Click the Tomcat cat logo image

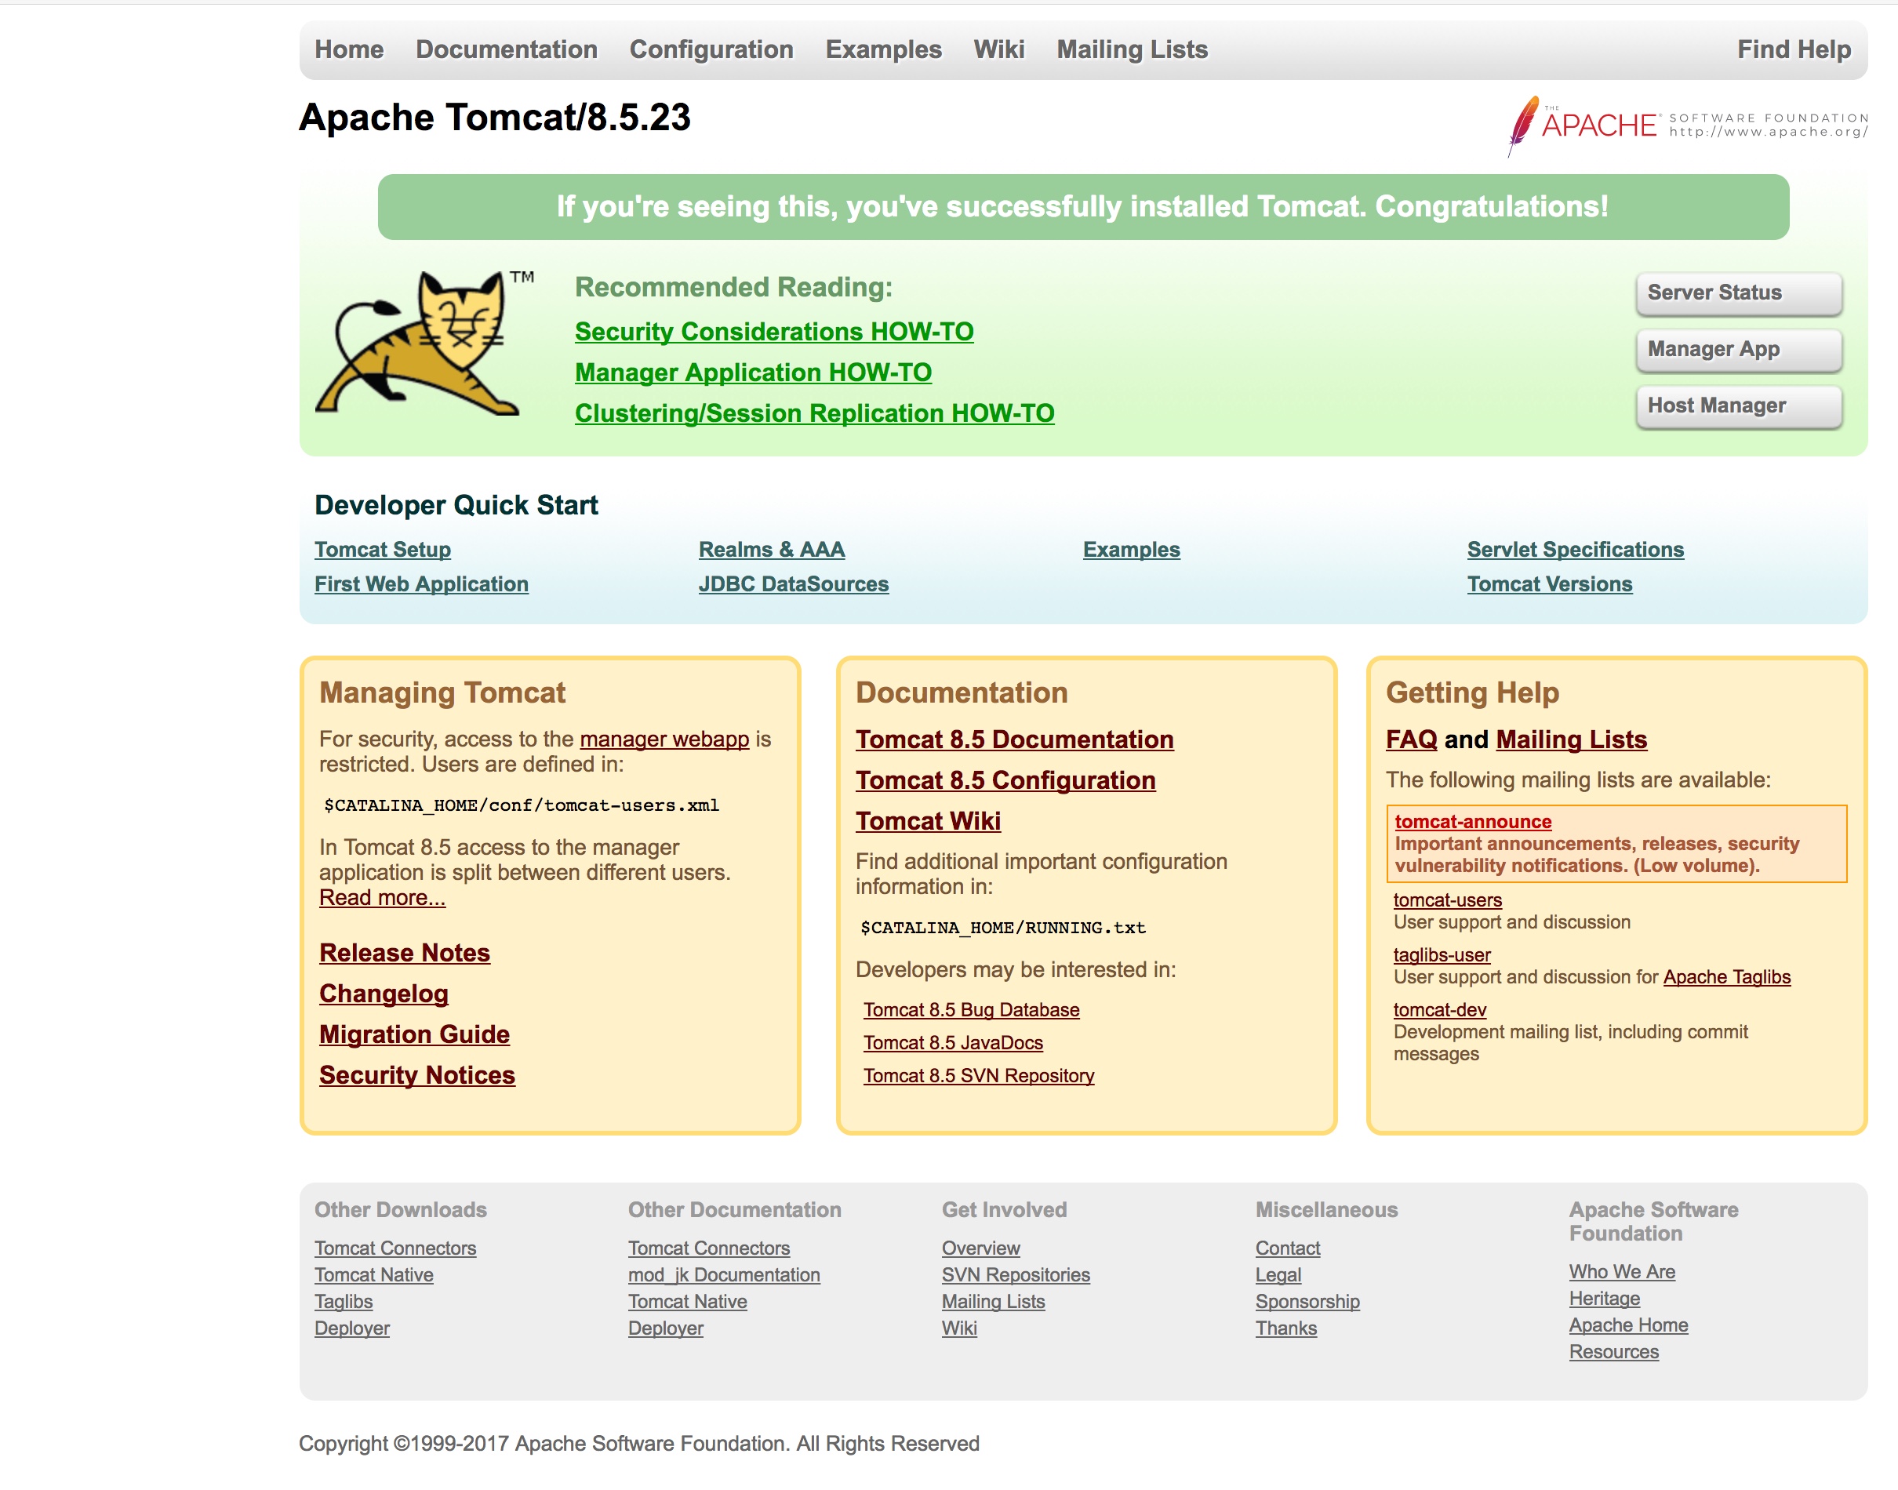point(424,343)
